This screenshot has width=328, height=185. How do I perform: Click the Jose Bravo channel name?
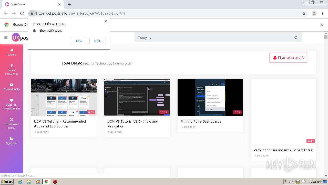click(x=72, y=63)
